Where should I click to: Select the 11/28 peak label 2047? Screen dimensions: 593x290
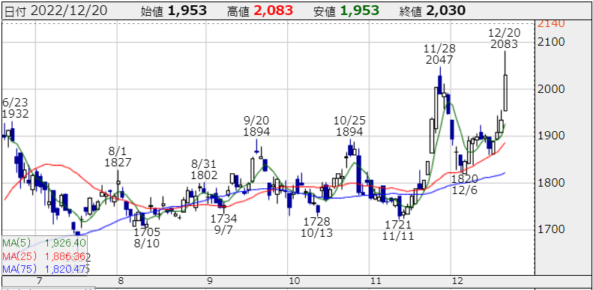coord(440,55)
